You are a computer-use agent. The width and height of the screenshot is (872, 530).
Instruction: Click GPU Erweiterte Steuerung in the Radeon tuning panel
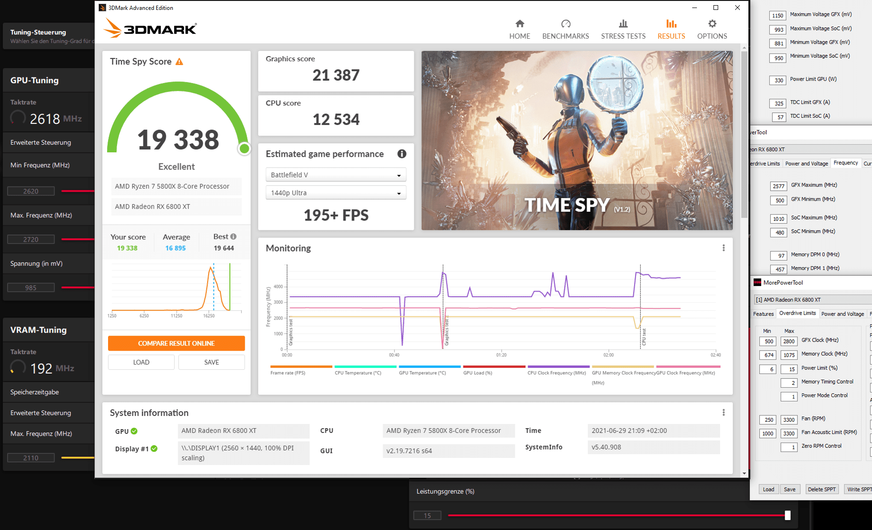point(49,142)
